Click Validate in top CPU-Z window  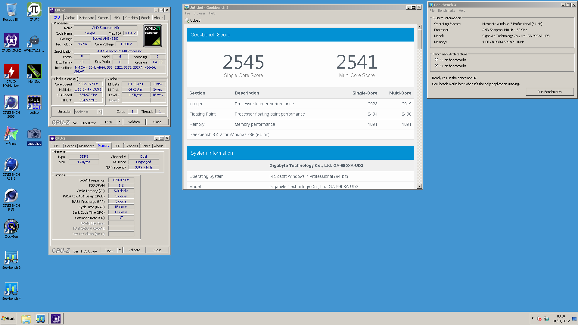(x=134, y=122)
